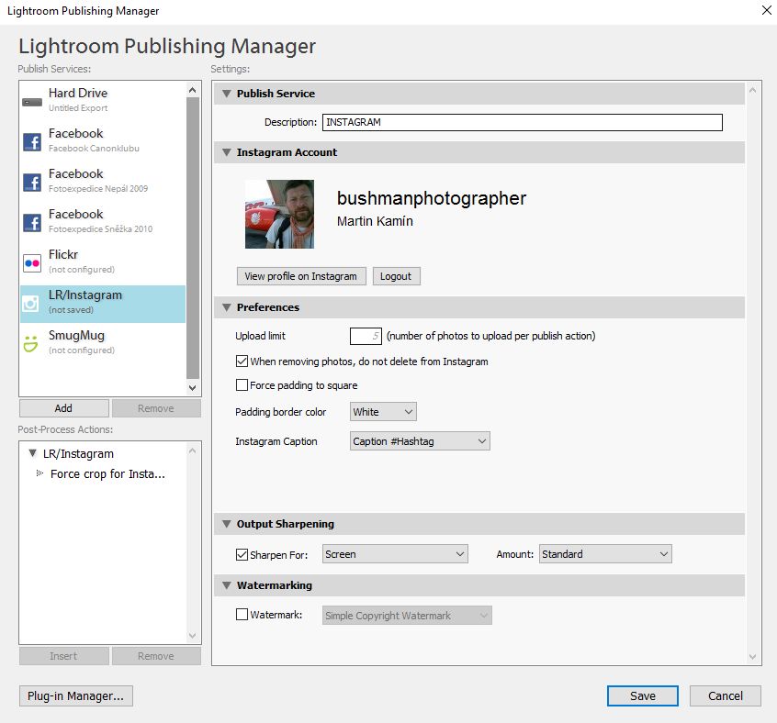Select the LR/Instagram publish service

(103, 304)
